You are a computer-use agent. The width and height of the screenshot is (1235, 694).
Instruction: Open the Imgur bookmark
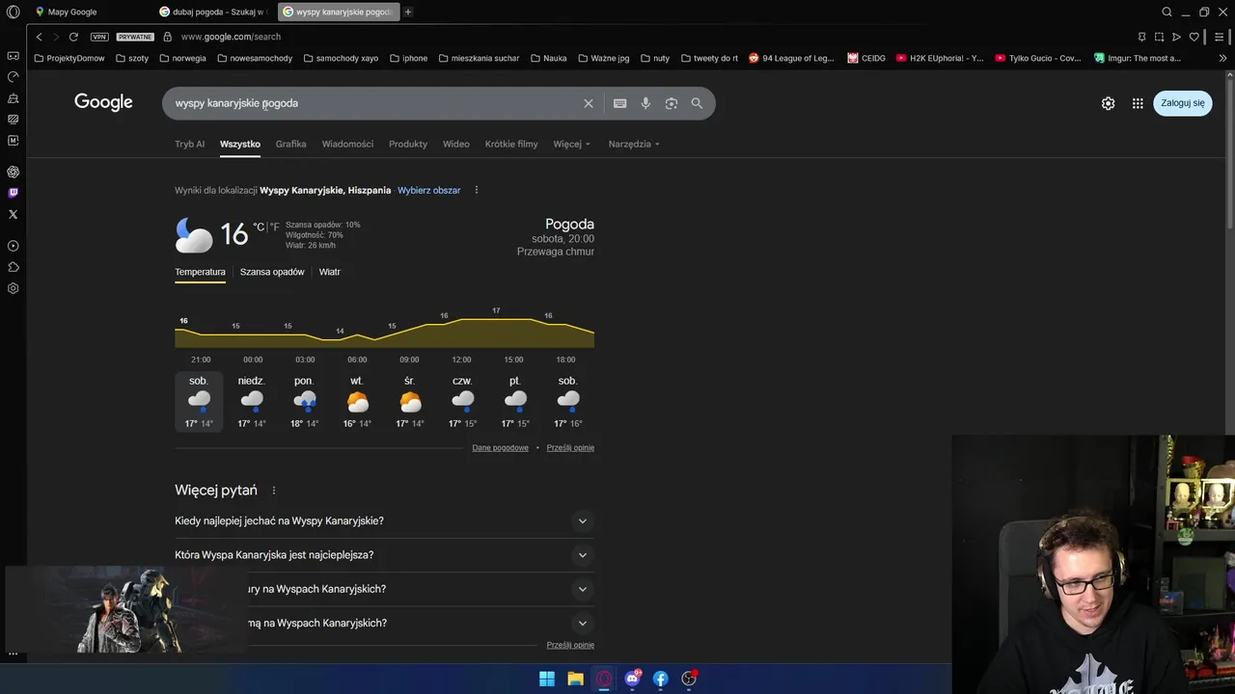tap(1138, 58)
